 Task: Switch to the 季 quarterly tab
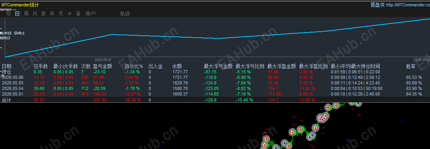(x=43, y=14)
